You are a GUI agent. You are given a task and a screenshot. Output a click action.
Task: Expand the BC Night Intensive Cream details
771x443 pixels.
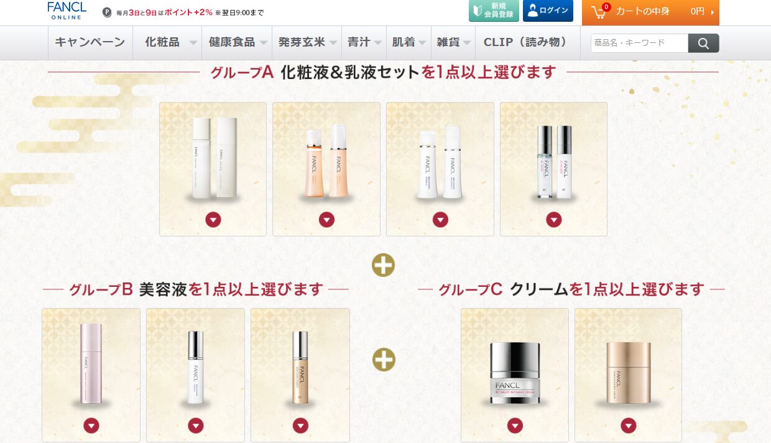(515, 426)
